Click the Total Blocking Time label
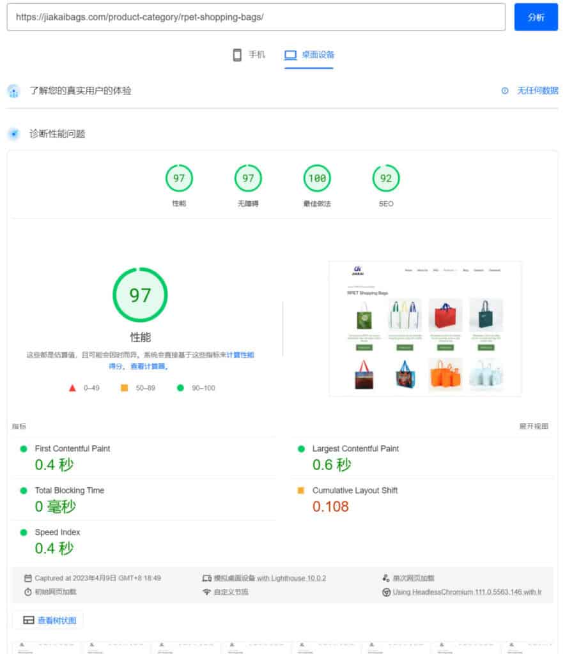565x654 pixels. [70, 490]
